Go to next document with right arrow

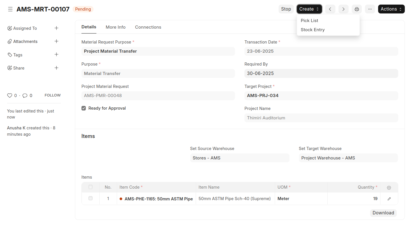point(343,9)
